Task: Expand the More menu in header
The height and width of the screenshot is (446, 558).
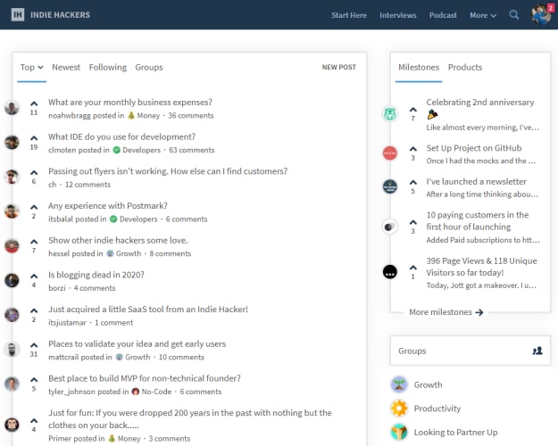Action: click(x=482, y=15)
